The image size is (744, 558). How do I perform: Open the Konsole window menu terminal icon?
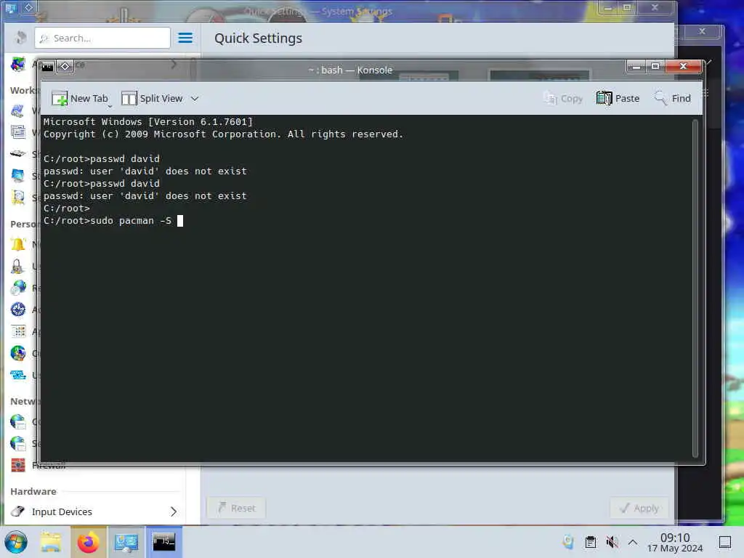pos(47,66)
